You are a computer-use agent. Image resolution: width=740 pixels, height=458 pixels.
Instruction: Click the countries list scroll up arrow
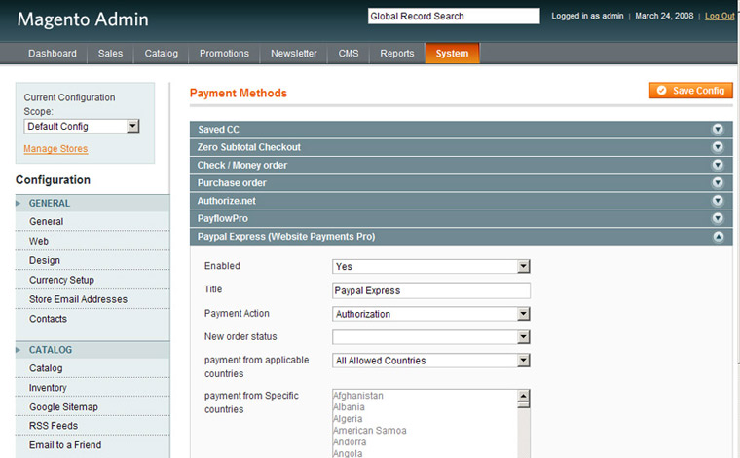524,396
